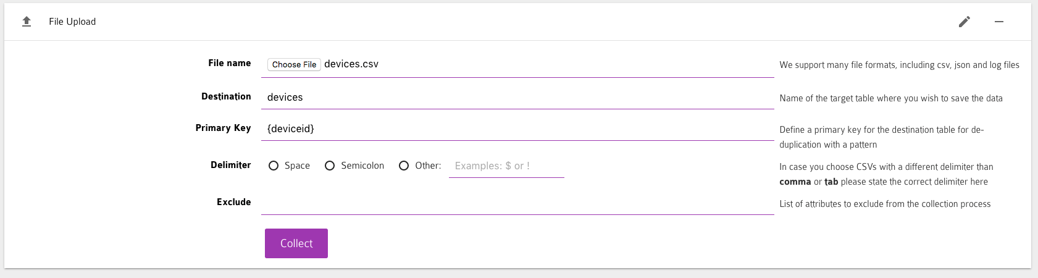Click the selected devices.csv file name
Viewport: 1038px width, 278px height.
(x=351, y=64)
